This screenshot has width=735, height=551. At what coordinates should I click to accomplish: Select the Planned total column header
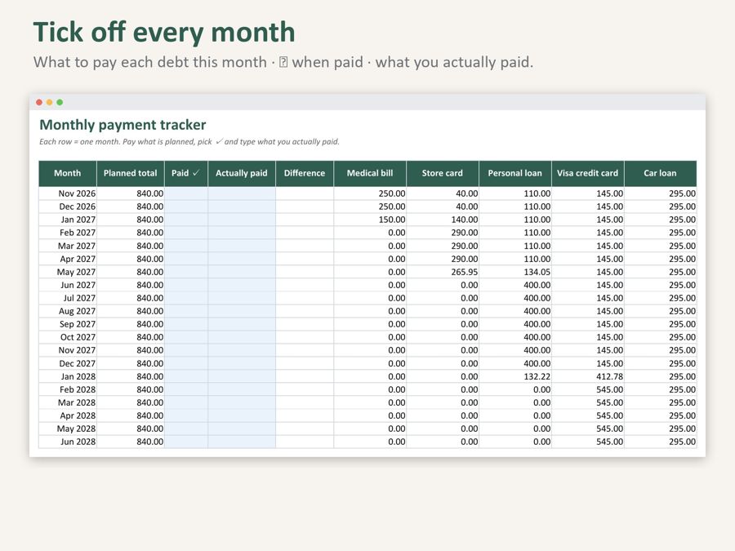[x=131, y=173]
